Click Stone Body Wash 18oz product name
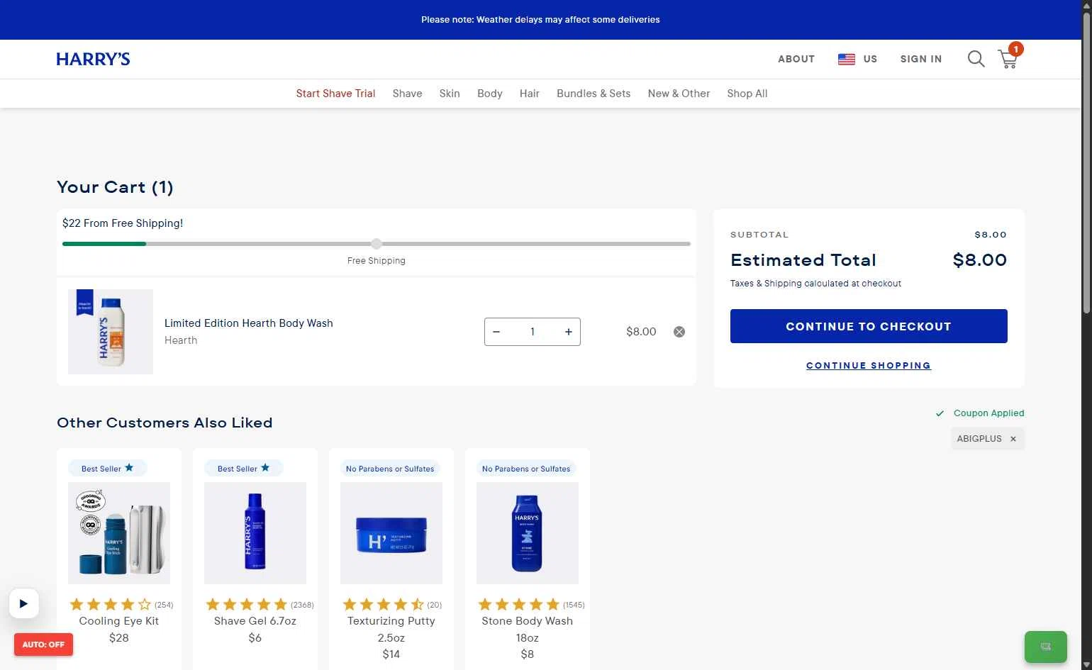 click(528, 630)
